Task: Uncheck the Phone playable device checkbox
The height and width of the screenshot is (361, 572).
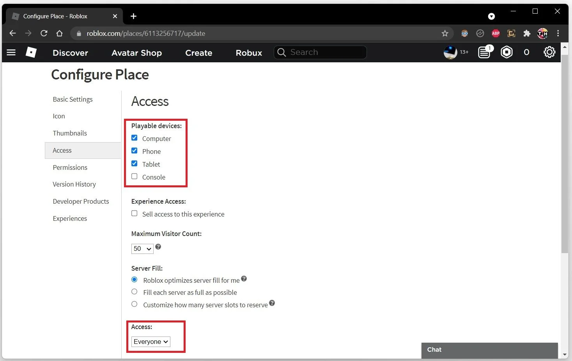Action: (x=134, y=151)
